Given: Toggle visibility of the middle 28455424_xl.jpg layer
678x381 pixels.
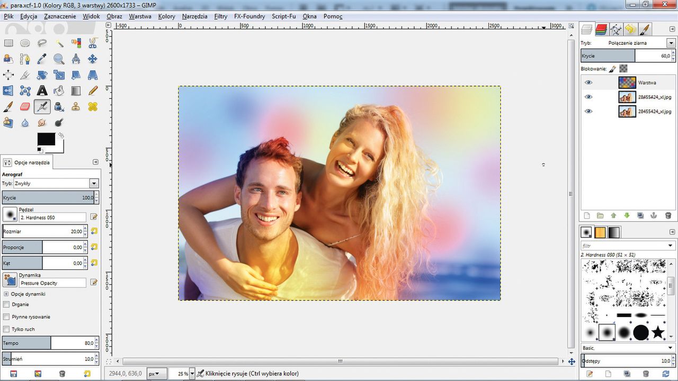Looking at the screenshot, I should click(588, 97).
